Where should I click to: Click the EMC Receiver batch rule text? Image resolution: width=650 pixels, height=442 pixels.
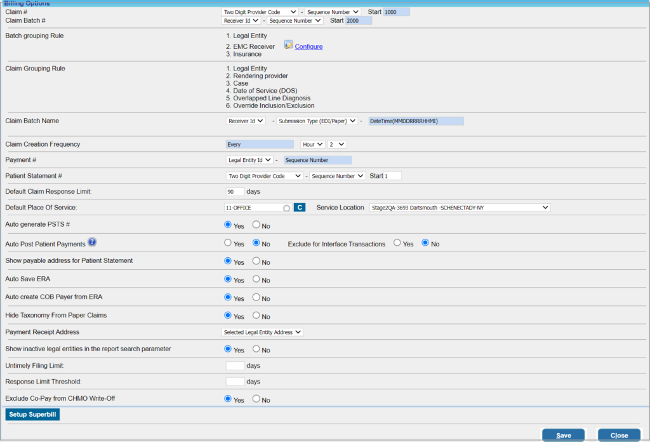click(254, 46)
